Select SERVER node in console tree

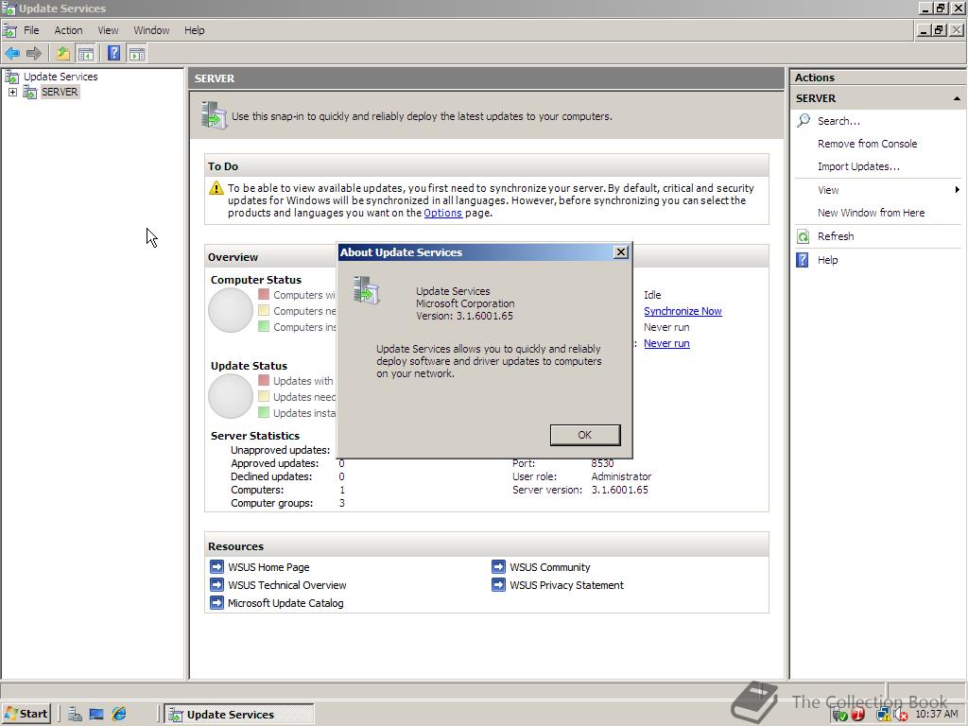(60, 92)
